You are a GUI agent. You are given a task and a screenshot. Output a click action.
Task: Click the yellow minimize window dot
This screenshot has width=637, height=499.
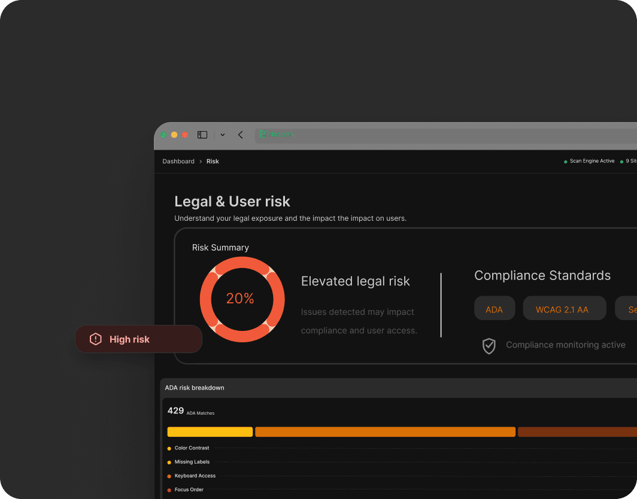coord(174,135)
